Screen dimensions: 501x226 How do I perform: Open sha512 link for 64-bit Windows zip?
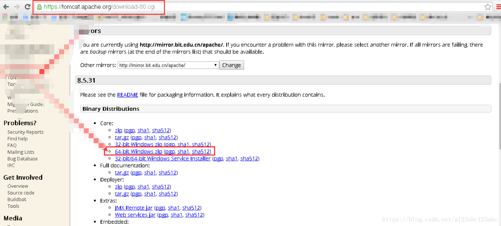click(201, 151)
